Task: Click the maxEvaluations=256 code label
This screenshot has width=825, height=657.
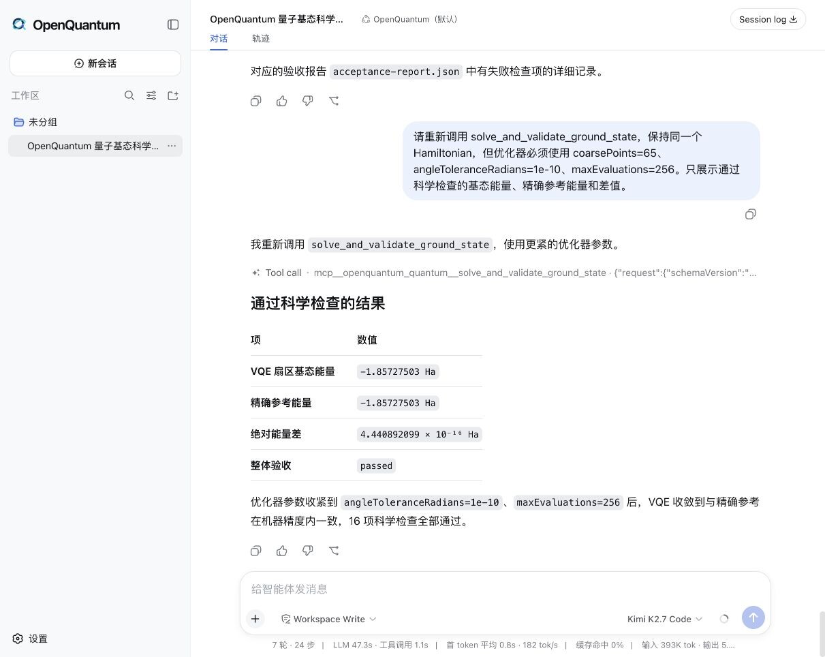Action: (x=568, y=502)
